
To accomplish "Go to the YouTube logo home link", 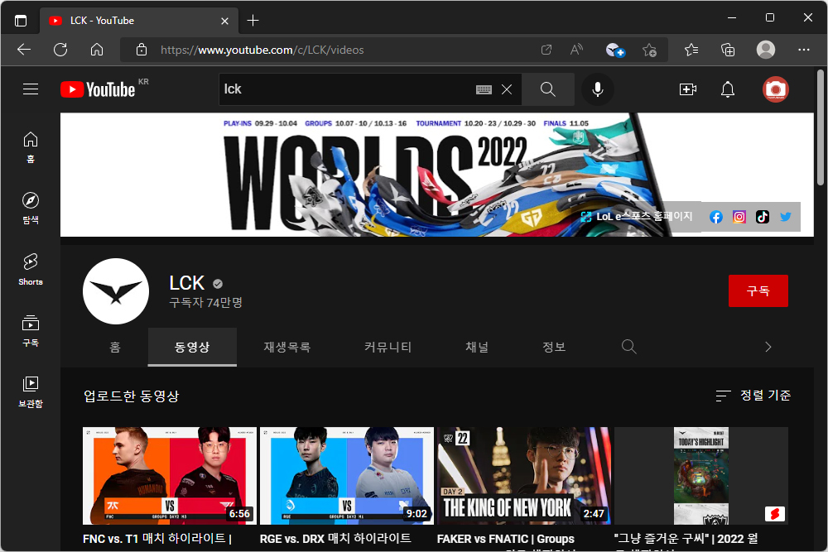I will pos(98,89).
